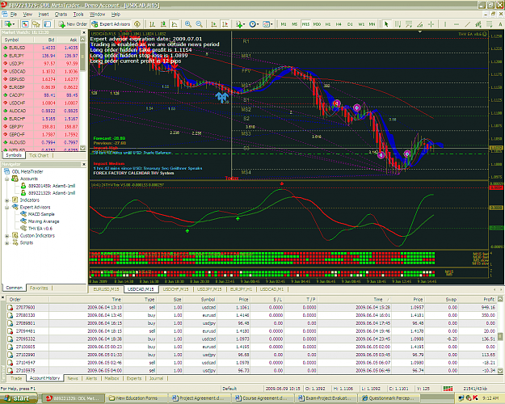Select the trendline drawing tool
This screenshot has height=404, width=505.
pyautogui.click(x=468, y=24)
